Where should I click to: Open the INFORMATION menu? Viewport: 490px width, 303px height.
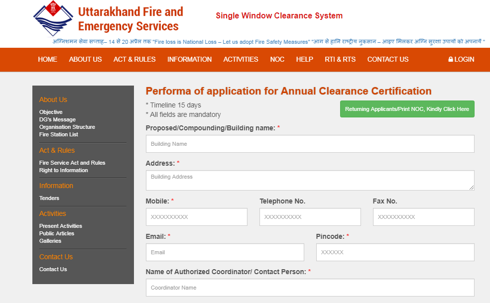pyautogui.click(x=189, y=59)
